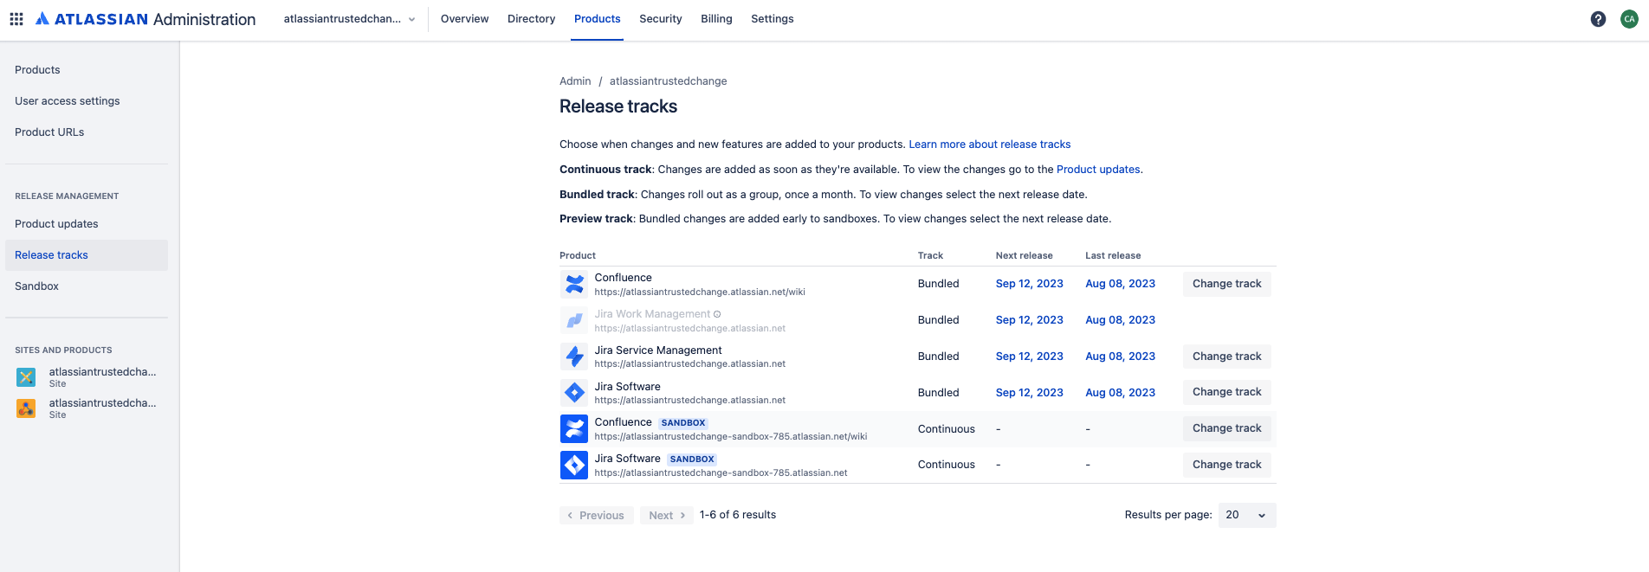Click the orange second site icon in sidebar

click(26, 408)
